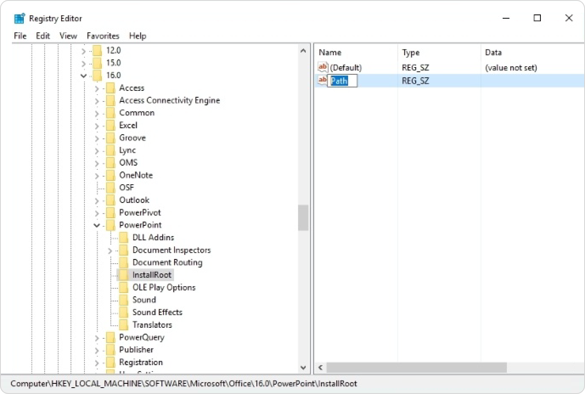Click the Access folder icon

[110, 88]
